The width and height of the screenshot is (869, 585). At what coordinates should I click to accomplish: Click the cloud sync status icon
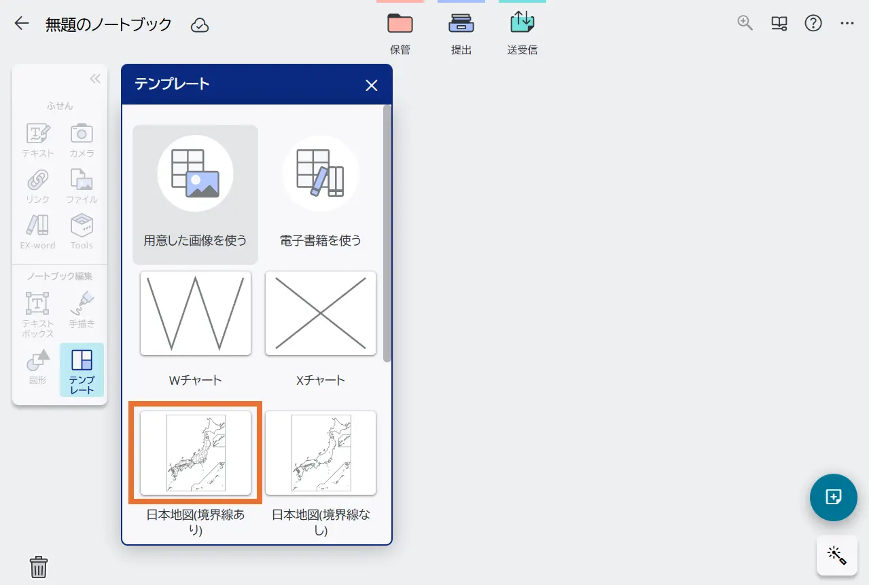pos(199,25)
